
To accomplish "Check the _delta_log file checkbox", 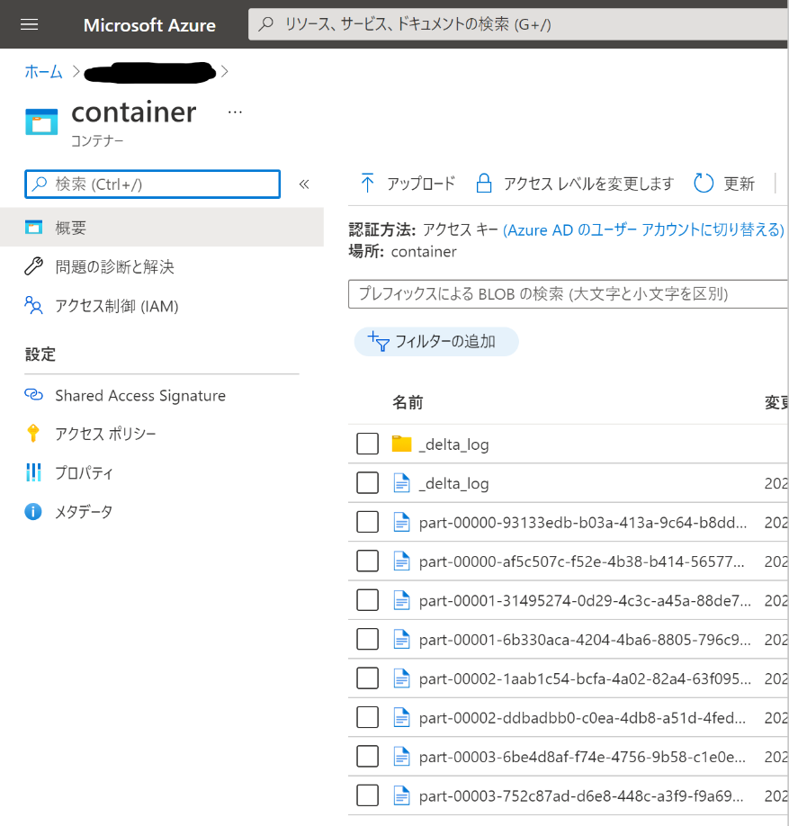I will coord(367,482).
